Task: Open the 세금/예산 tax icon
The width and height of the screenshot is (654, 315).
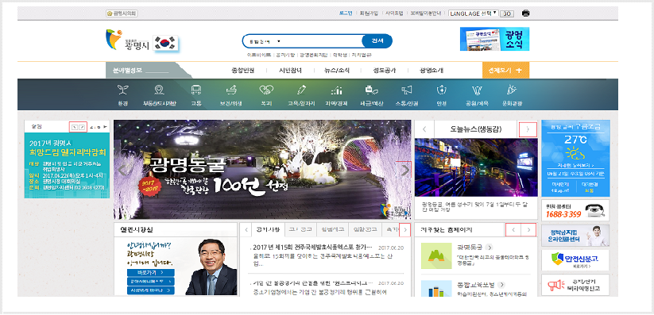Action: (371, 90)
